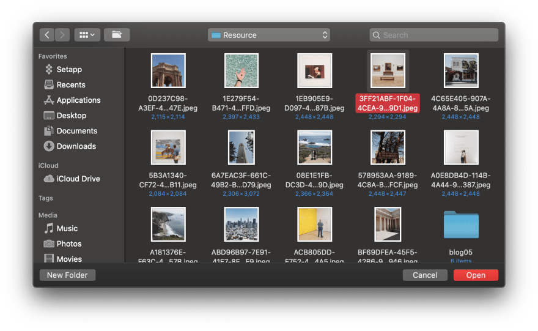This screenshot has height=331, width=538.
Task: Select the BF69DFEA columns courtyard thumbnail
Action: 388,224
